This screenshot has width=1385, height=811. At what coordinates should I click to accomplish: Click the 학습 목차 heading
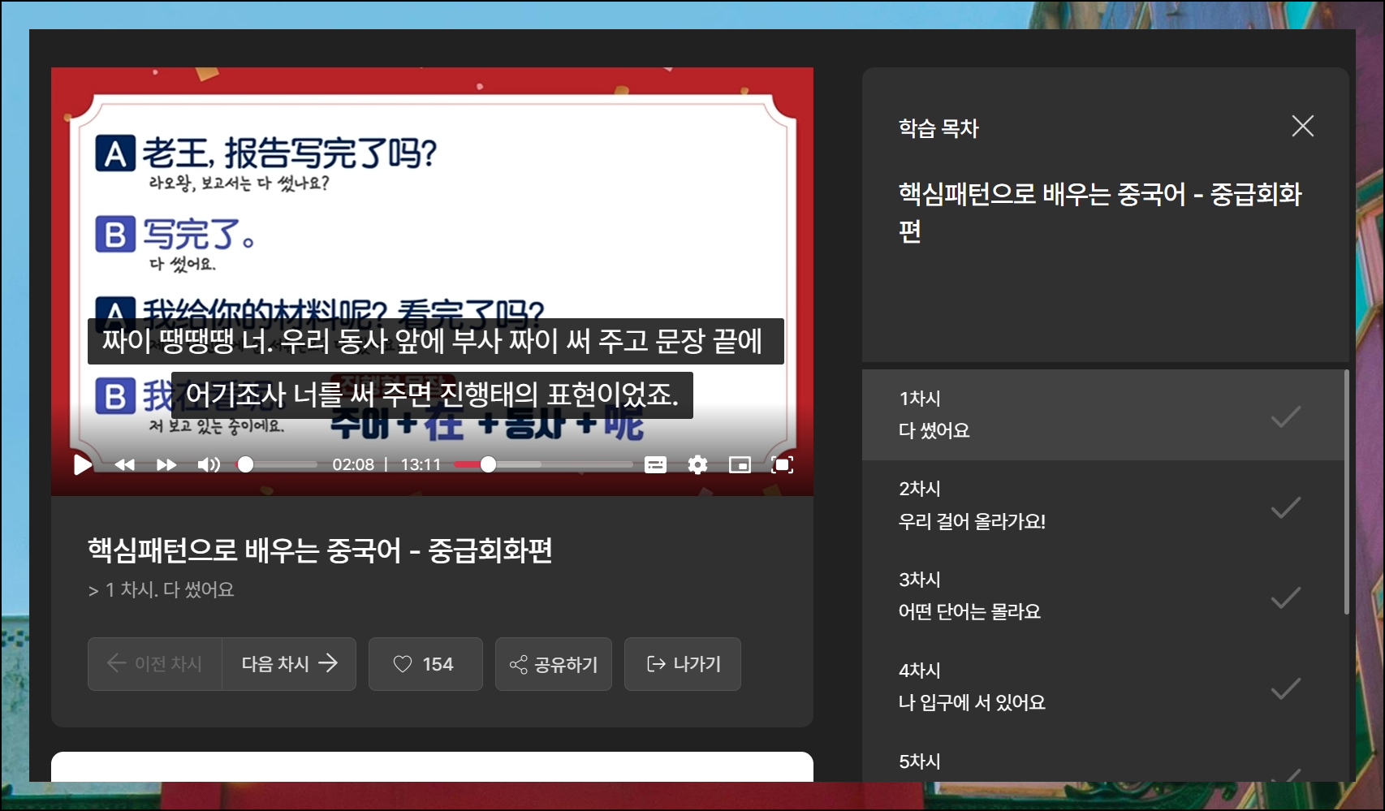click(938, 128)
